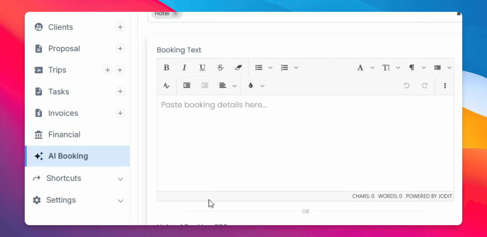The height and width of the screenshot is (237, 487).
Task: Click the text align icon
Action: 223,86
